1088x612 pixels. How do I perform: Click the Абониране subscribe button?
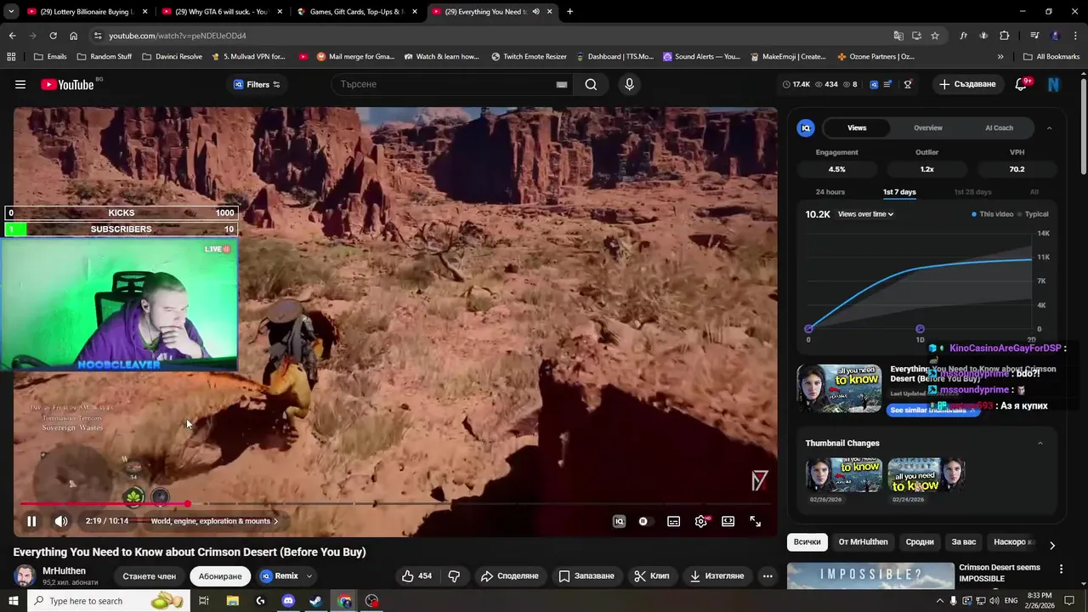(x=220, y=575)
